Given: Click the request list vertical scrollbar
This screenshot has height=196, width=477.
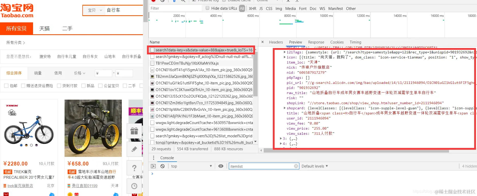Looking at the screenshot, I should pos(256,74).
